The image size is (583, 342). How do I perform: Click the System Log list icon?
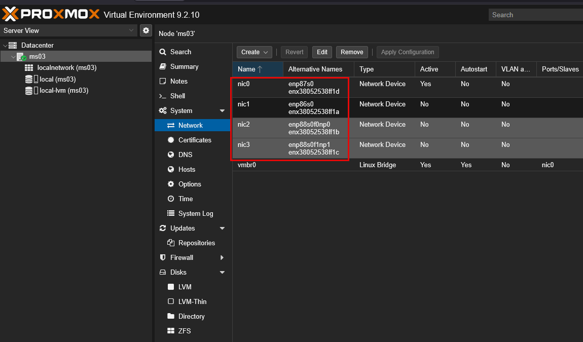(171, 213)
